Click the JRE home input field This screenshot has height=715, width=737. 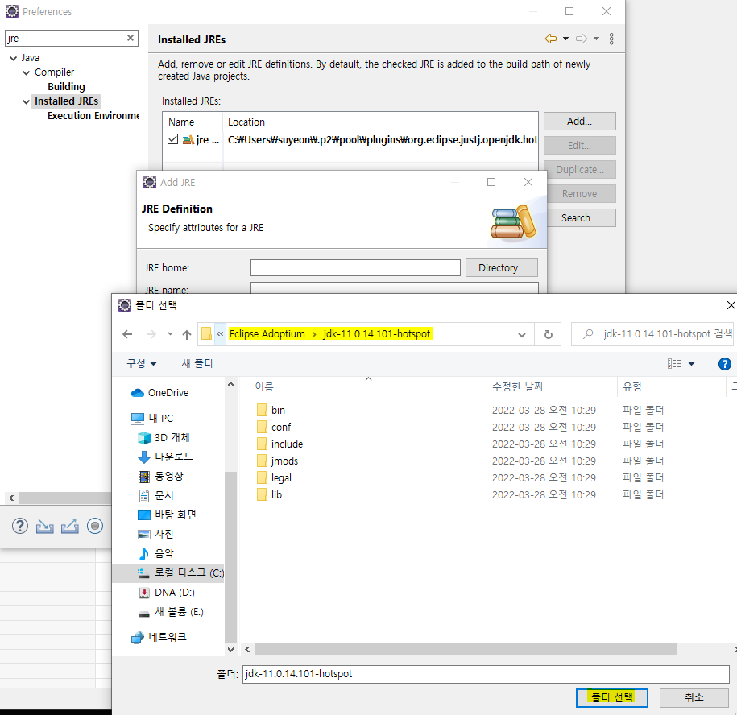(355, 268)
